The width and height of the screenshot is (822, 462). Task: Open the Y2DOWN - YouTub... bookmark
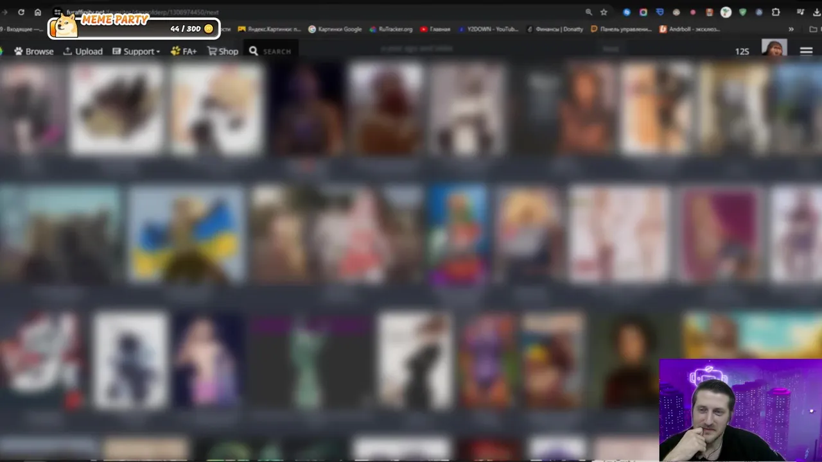[488, 29]
